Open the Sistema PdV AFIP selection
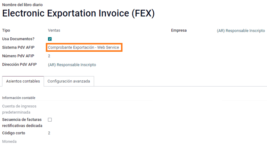The width and height of the screenshot is (267, 148). 83,47
